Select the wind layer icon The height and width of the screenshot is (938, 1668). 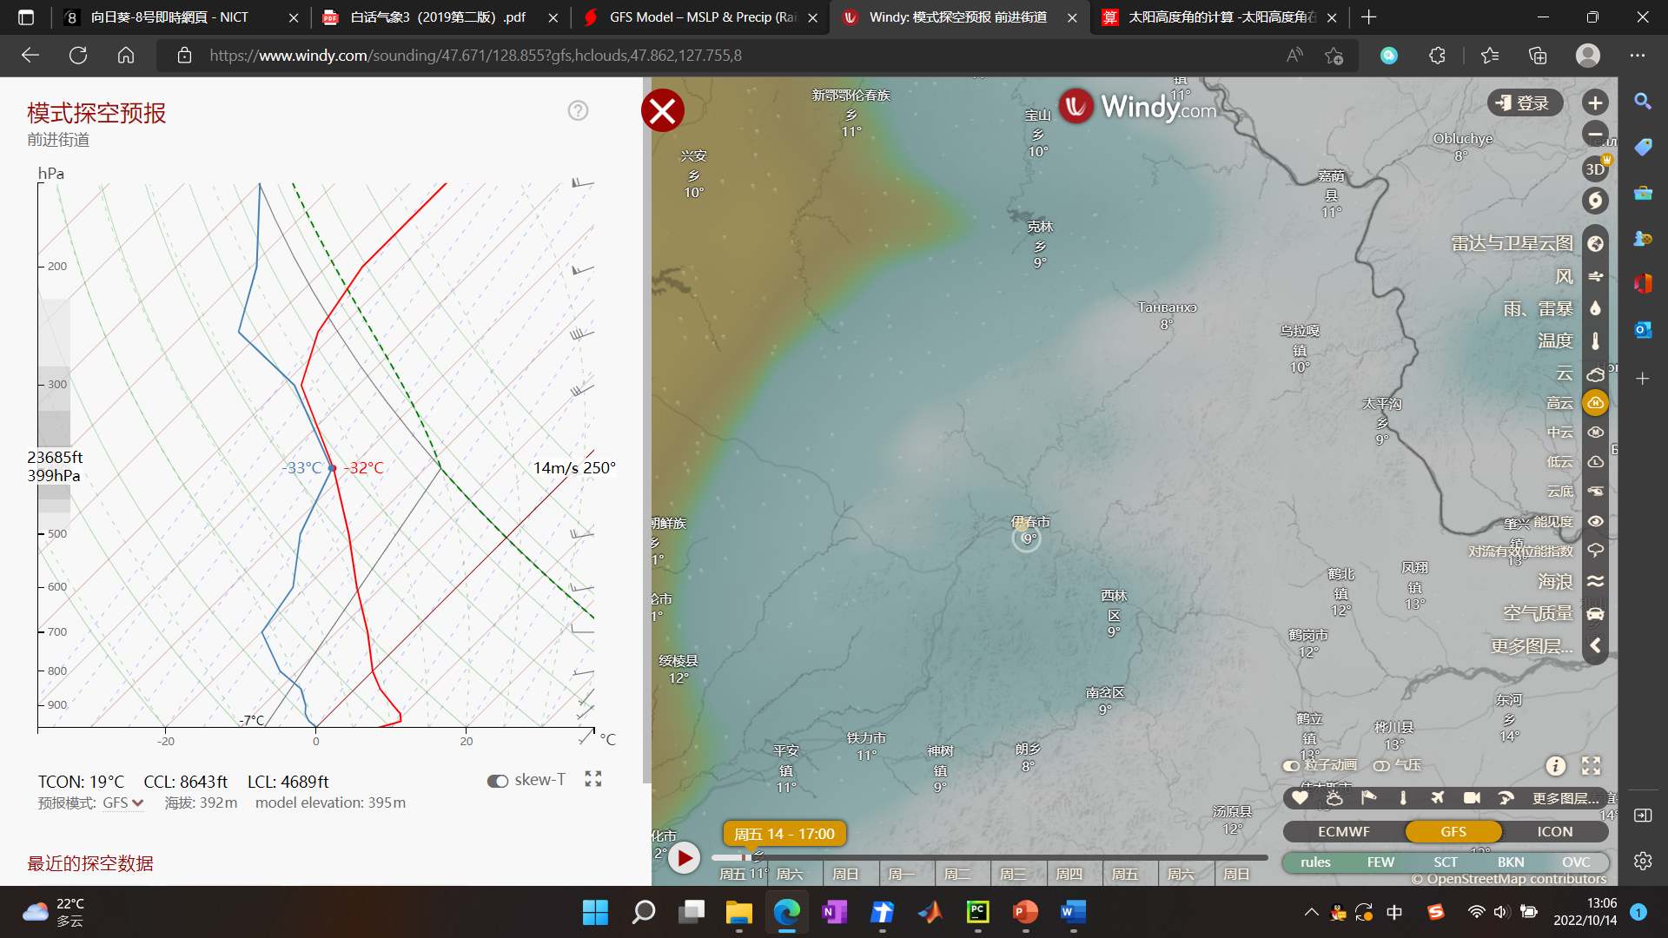(1595, 276)
